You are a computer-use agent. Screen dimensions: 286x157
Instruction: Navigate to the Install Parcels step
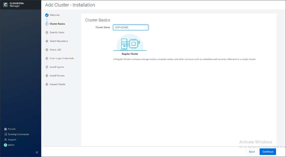point(56,76)
